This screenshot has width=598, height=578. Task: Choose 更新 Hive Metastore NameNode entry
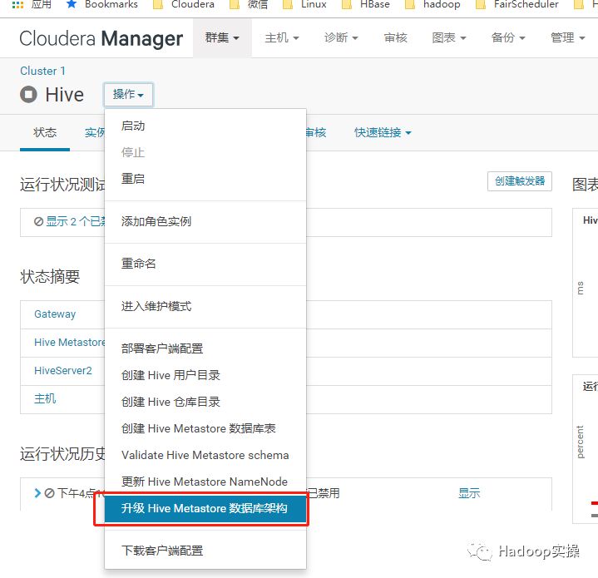coord(205,482)
